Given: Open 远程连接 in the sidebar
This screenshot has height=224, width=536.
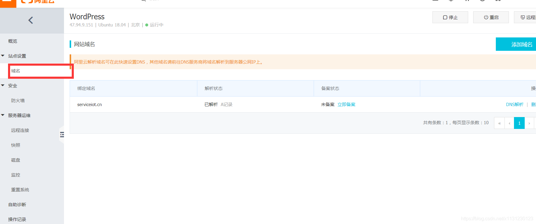Looking at the screenshot, I should pos(20,130).
